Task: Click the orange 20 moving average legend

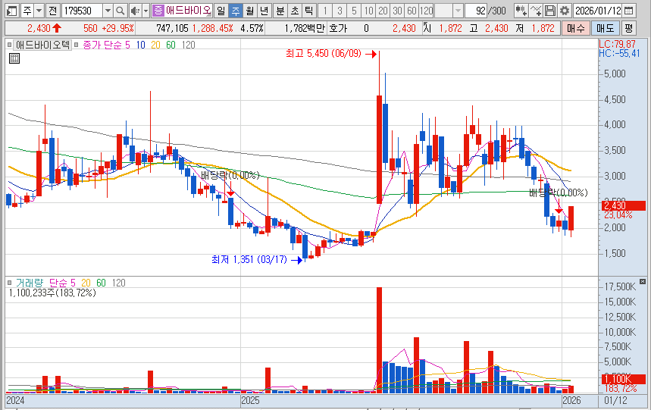Action: coord(155,45)
